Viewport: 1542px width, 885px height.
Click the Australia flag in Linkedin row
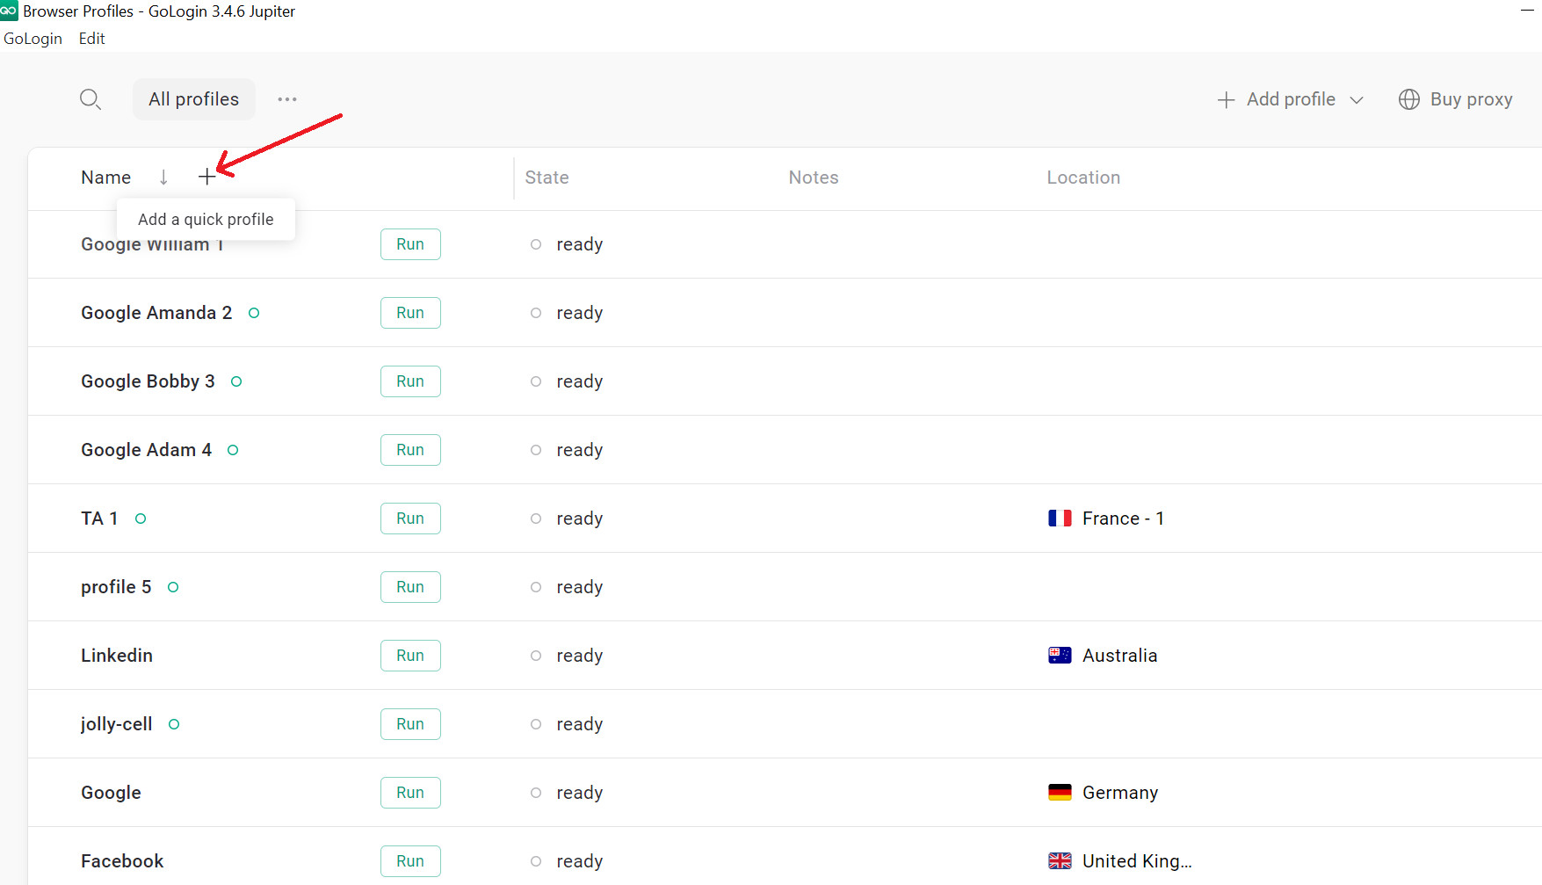[x=1060, y=656]
